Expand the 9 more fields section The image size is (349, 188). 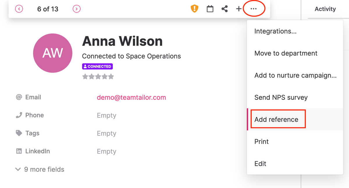(x=40, y=169)
